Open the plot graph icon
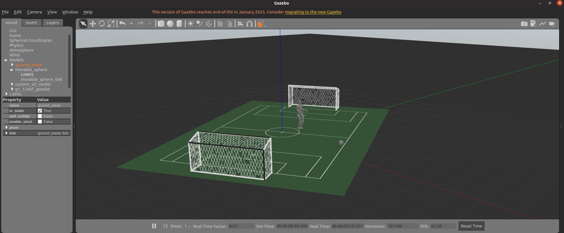564x233 pixels. [542, 24]
